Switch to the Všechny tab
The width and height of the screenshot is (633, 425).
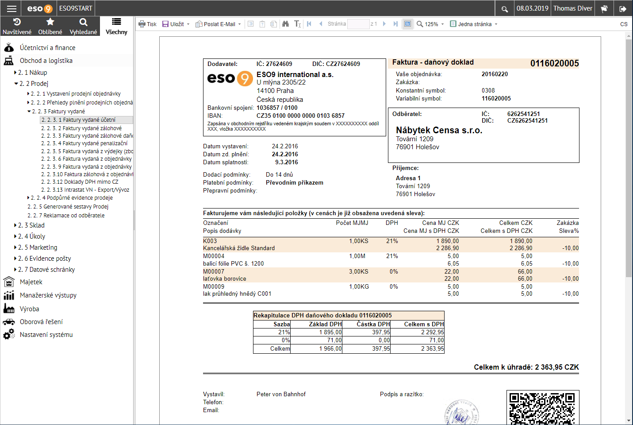click(x=116, y=26)
